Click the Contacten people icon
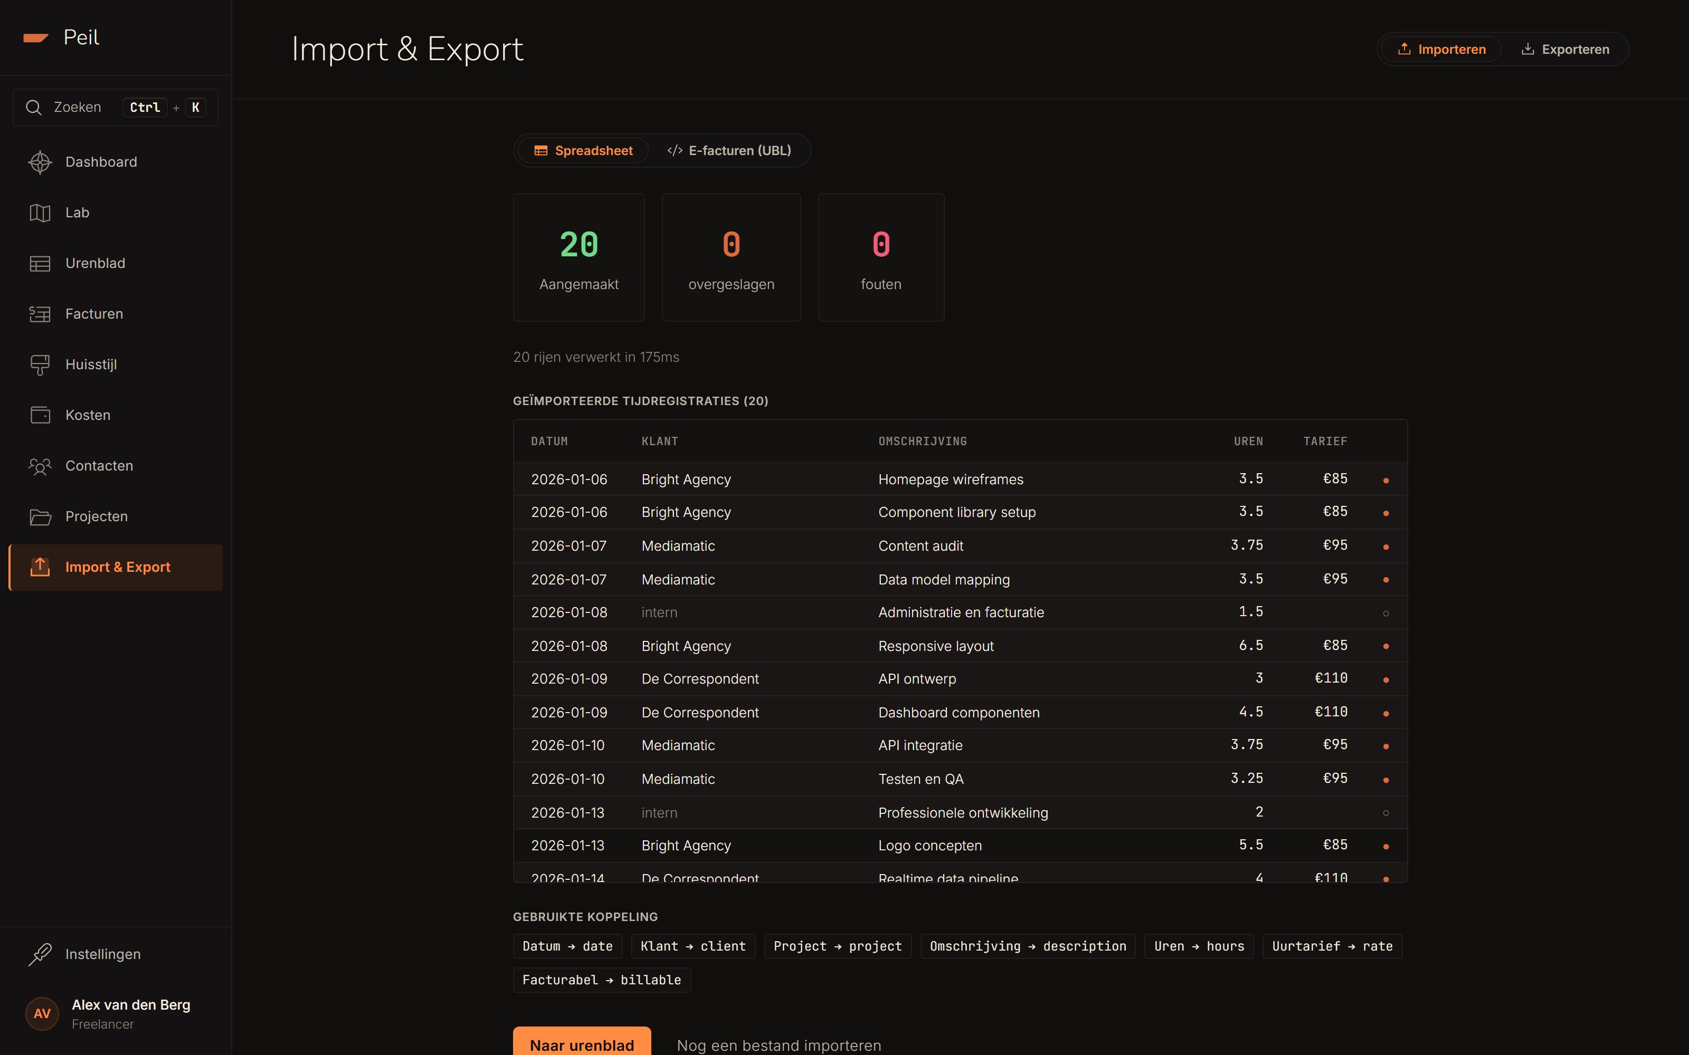Screen dimensions: 1689x1055 click(40, 466)
